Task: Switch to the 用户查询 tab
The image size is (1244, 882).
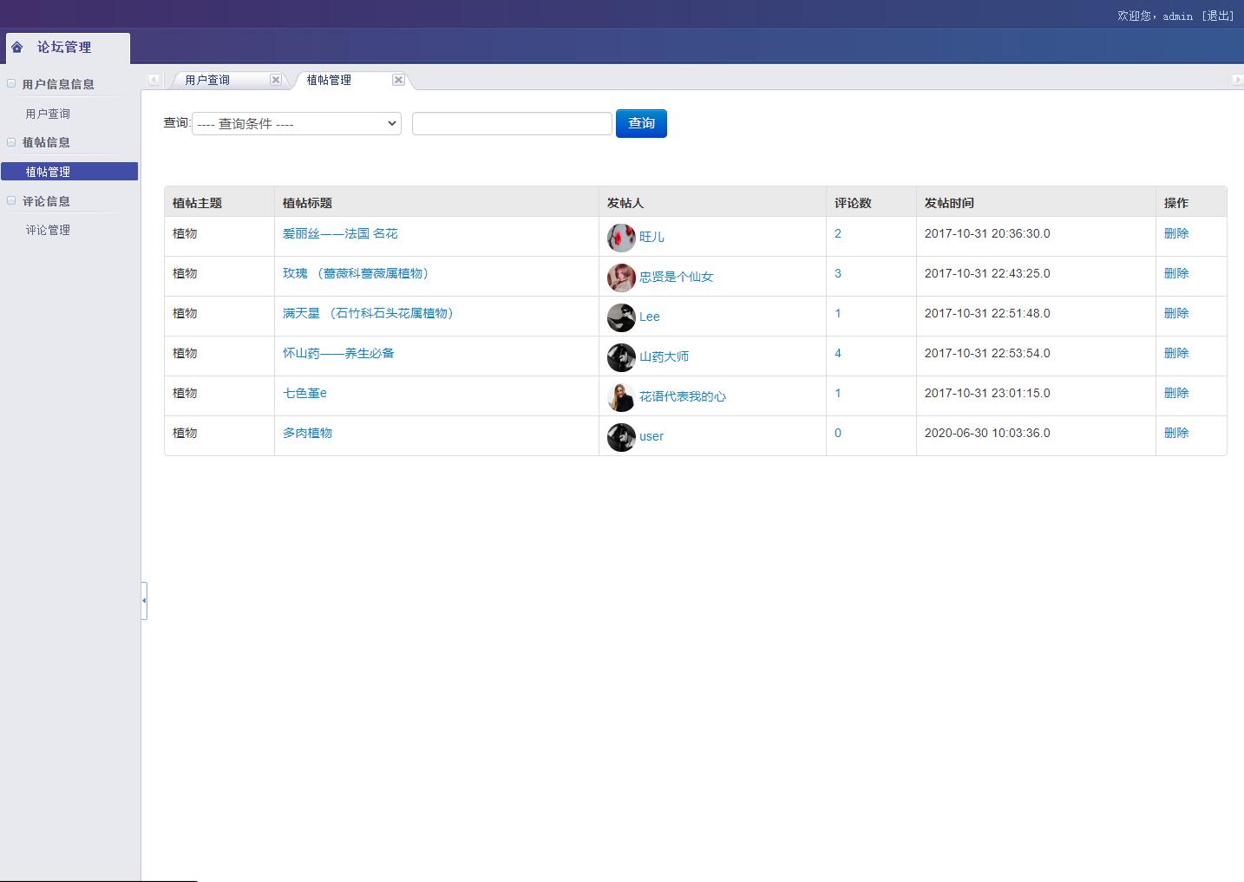Action: click(208, 79)
